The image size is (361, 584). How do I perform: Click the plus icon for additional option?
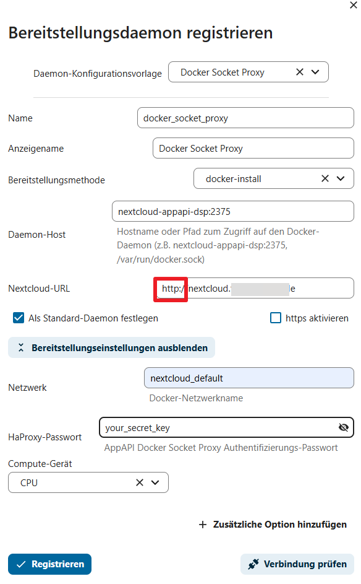[203, 525]
